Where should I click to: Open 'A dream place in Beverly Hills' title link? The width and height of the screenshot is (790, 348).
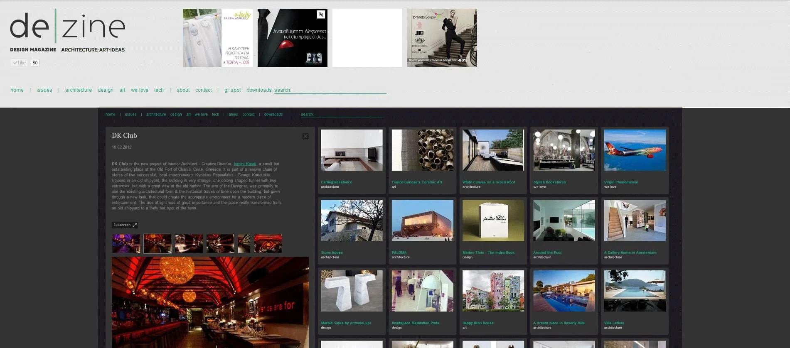tap(559, 323)
